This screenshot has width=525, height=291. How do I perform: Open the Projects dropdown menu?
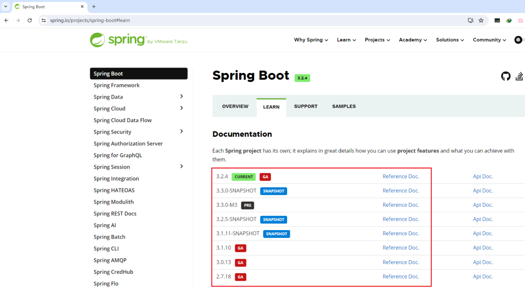pyautogui.click(x=376, y=39)
